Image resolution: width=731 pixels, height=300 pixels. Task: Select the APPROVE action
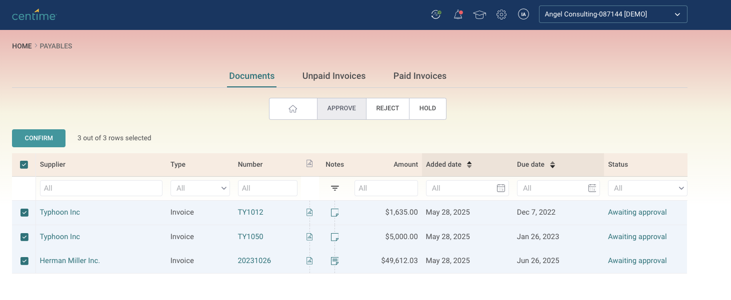(341, 109)
